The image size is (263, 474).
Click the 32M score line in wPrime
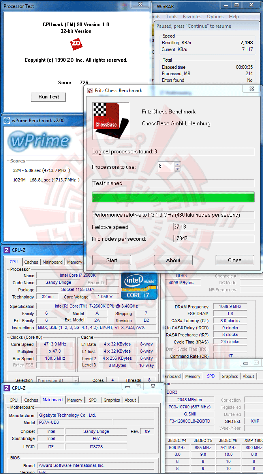tap(41, 170)
